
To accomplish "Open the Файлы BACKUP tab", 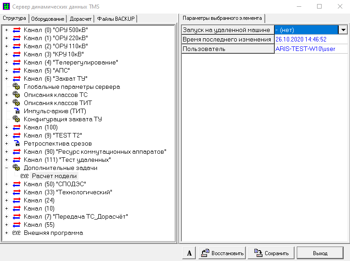I will [x=116, y=18].
